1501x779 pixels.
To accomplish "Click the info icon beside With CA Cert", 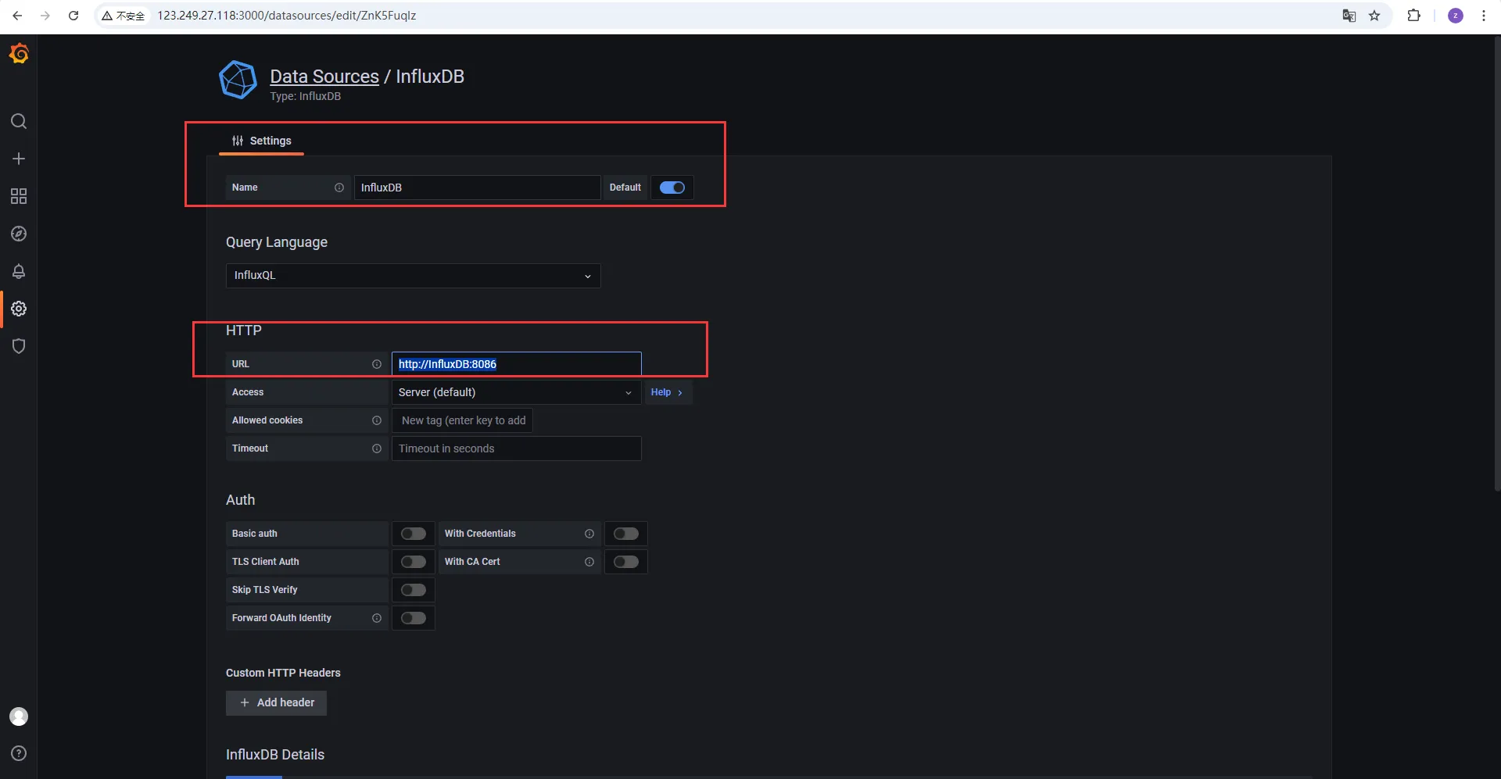I will (x=589, y=562).
